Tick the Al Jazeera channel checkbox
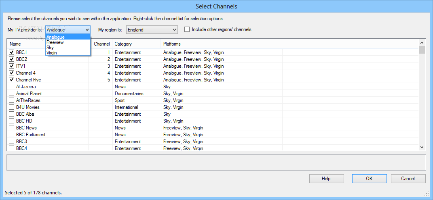This screenshot has height=200, width=433. (12, 87)
